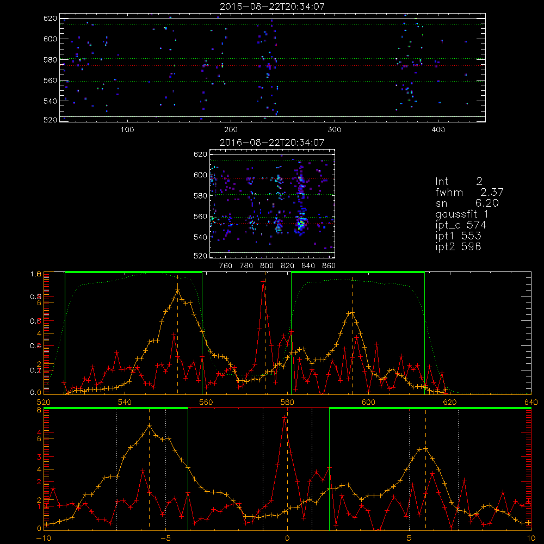Click x-axis label 840 on the middle image
Screen dimensions: 544x544
click(x=308, y=266)
